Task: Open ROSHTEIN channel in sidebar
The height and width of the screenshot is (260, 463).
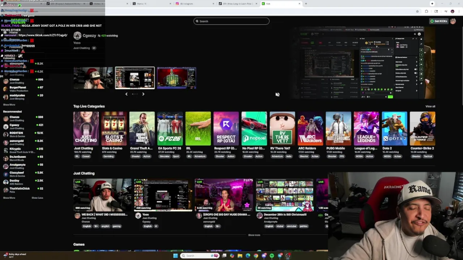Action: tap(23, 134)
